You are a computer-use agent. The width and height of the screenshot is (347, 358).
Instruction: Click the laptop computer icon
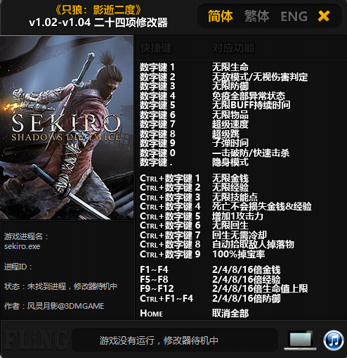[300, 340]
